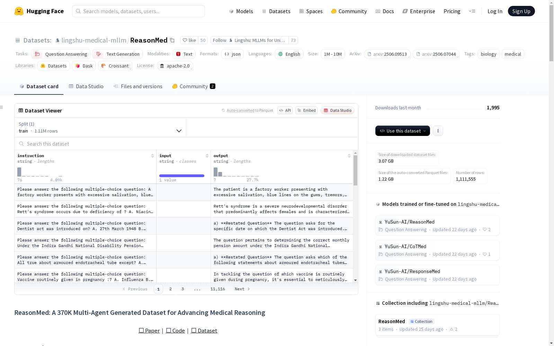The height and width of the screenshot is (346, 554).
Task: Go to page 2 of the dataset
Action: point(170,289)
